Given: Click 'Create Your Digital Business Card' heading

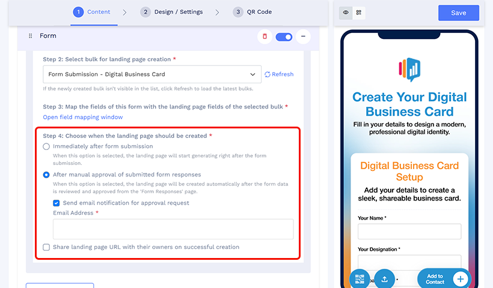Looking at the screenshot, I should point(409,104).
